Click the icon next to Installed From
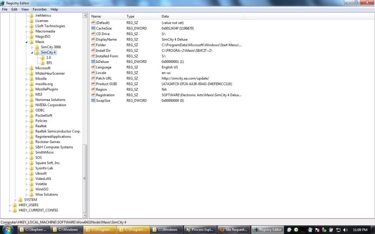This screenshot has height=234, width=375. point(93,56)
